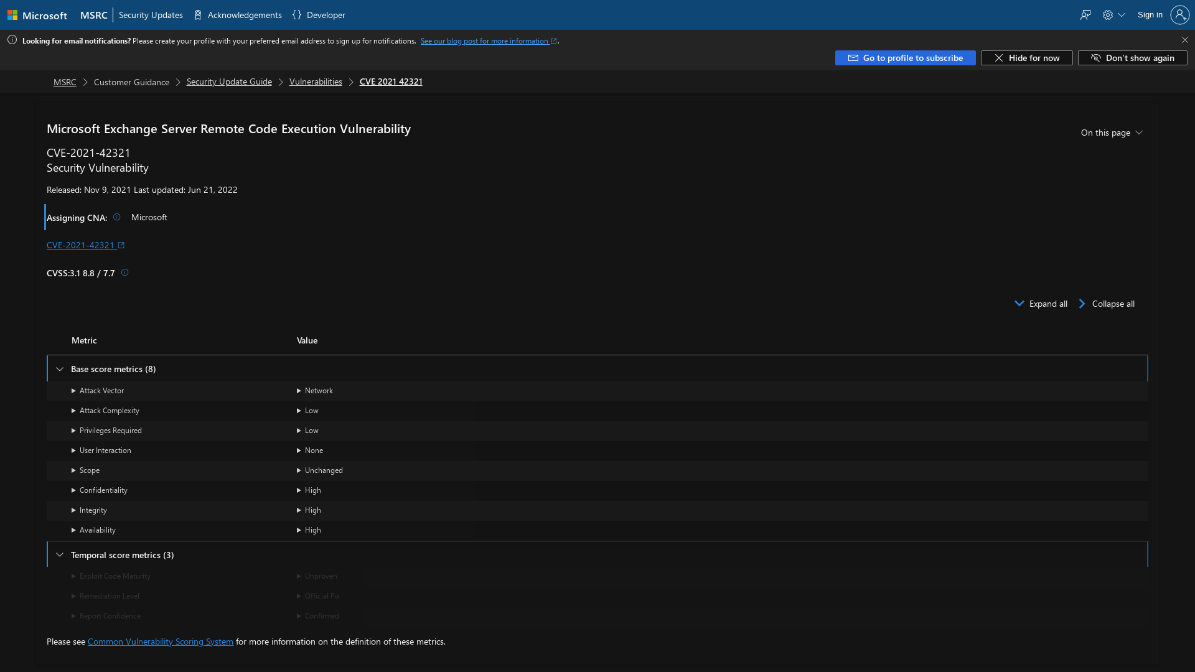Click Security Update Guide breadcrumb

pyautogui.click(x=229, y=82)
